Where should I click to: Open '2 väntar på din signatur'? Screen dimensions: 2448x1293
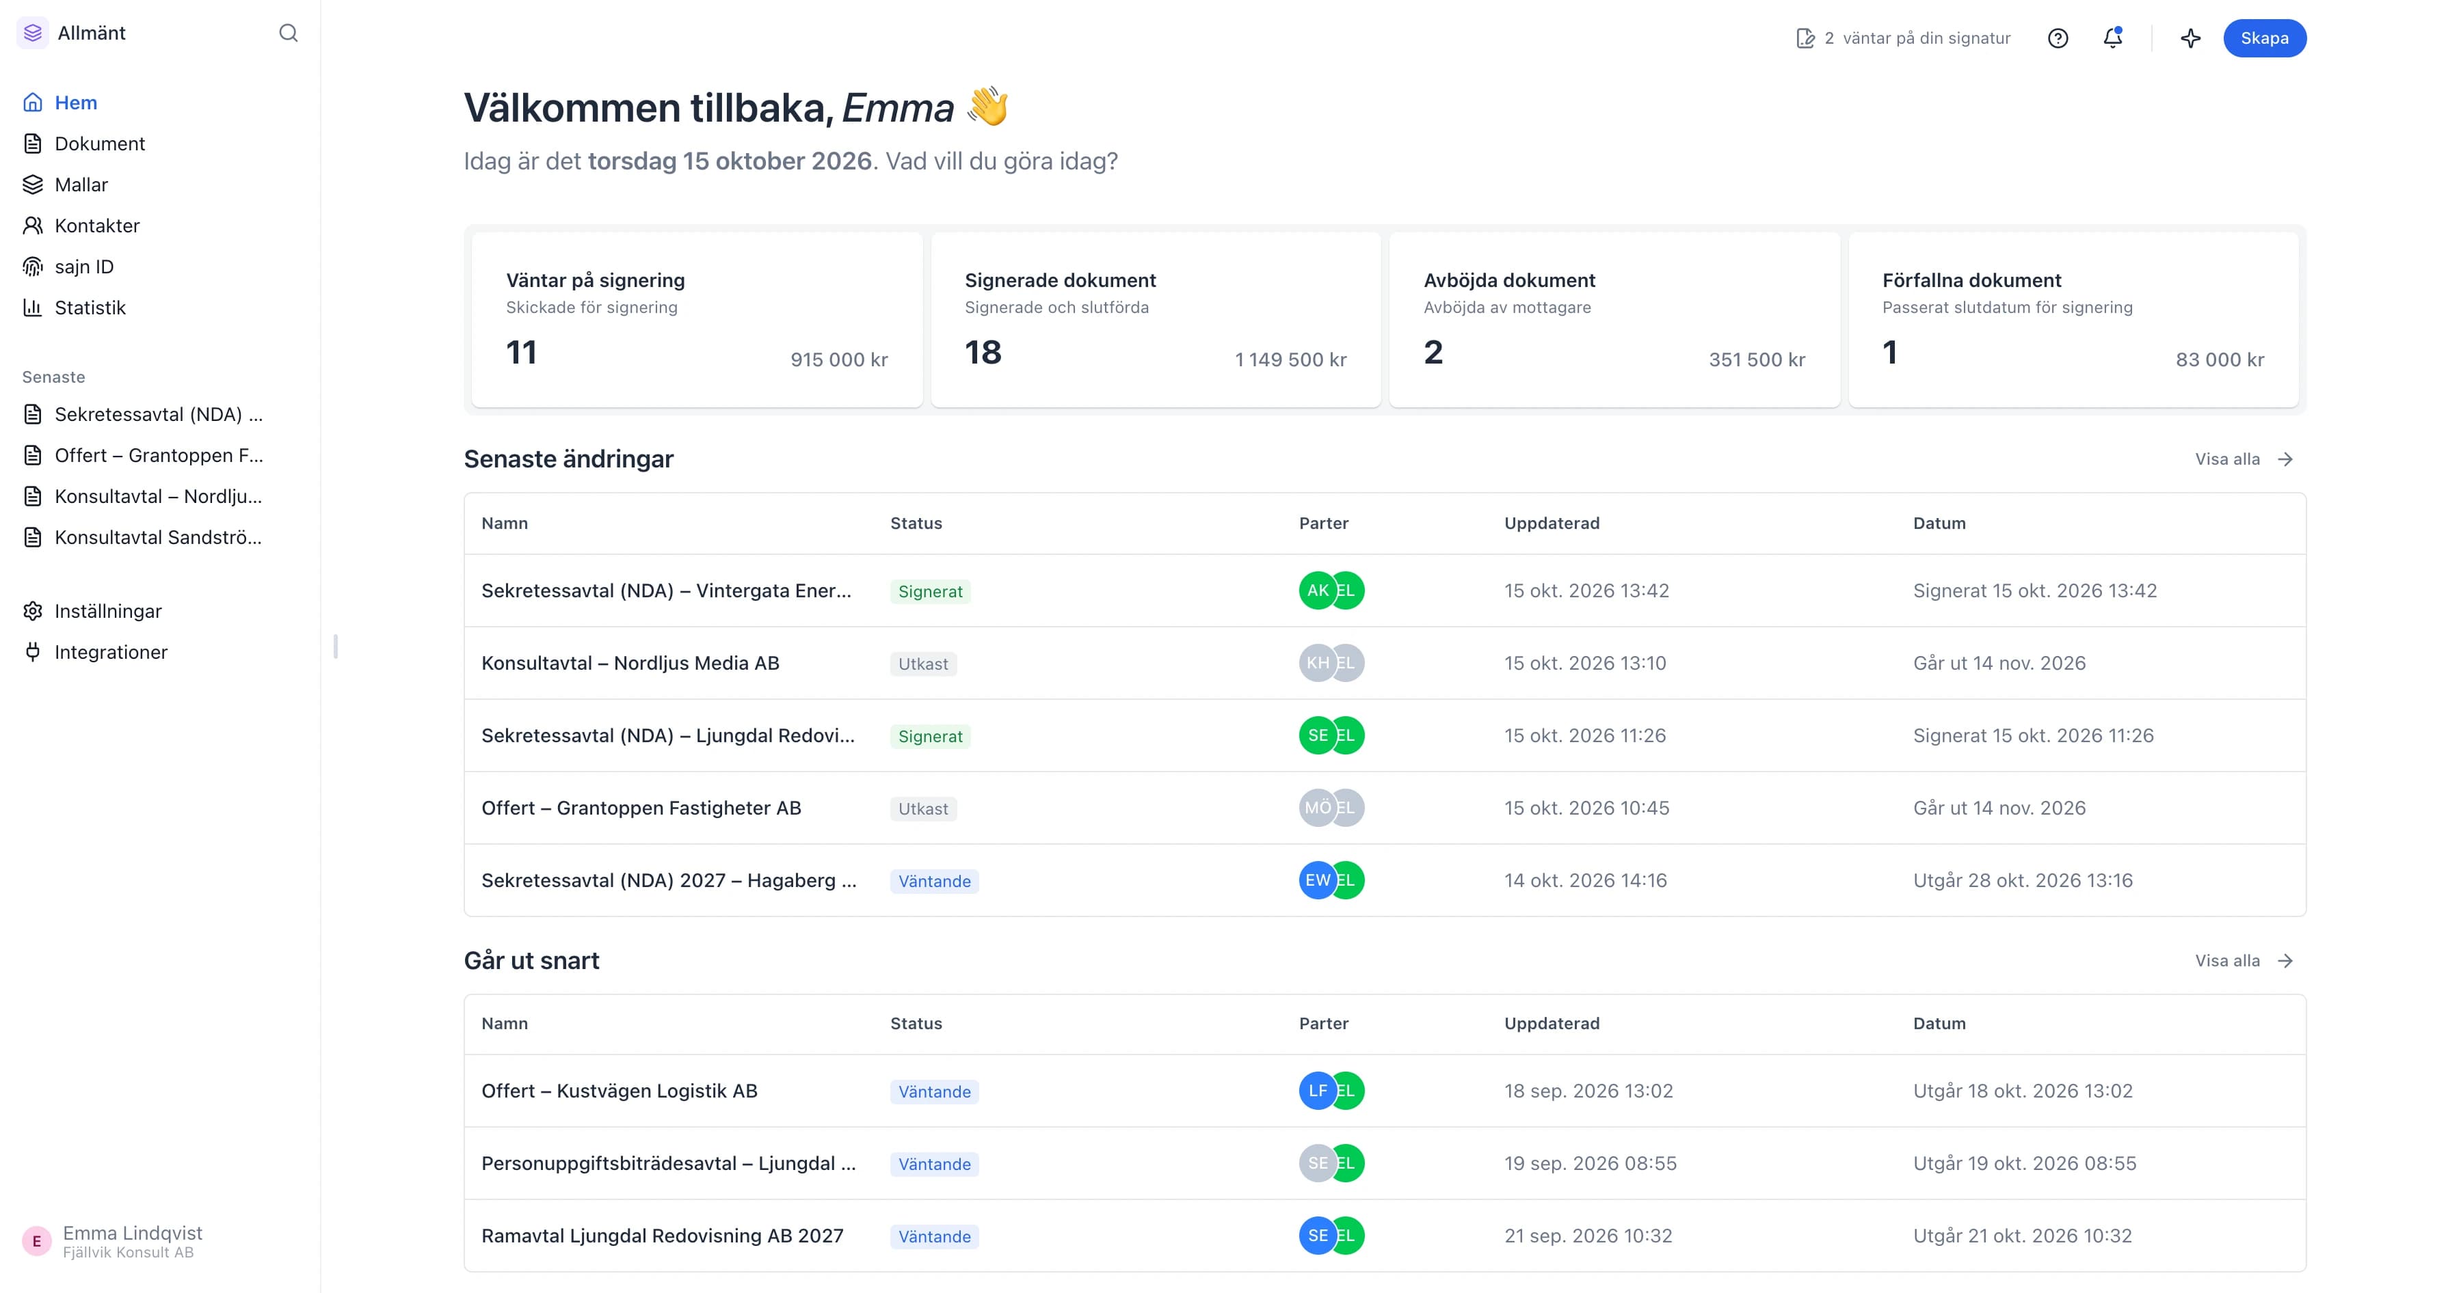point(1904,38)
